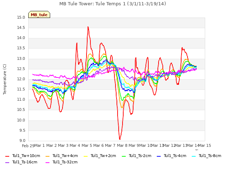Click the chart title text
This screenshot has height=169, width=226.
pyautogui.click(x=113, y=4)
